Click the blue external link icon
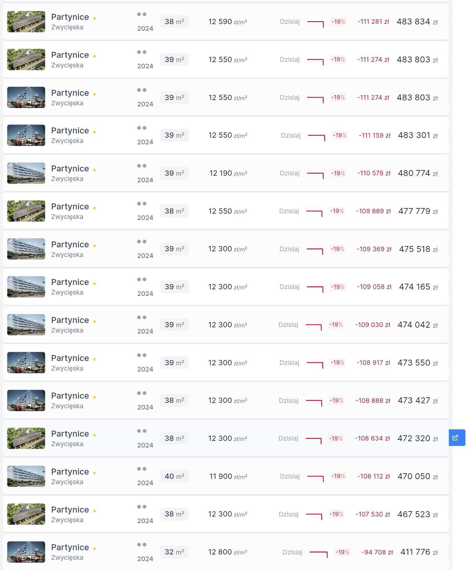 point(456,438)
